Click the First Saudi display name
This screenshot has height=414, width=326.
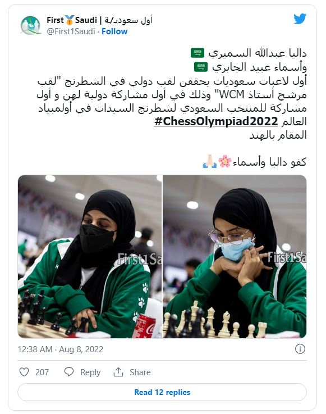pyautogui.click(x=99, y=20)
